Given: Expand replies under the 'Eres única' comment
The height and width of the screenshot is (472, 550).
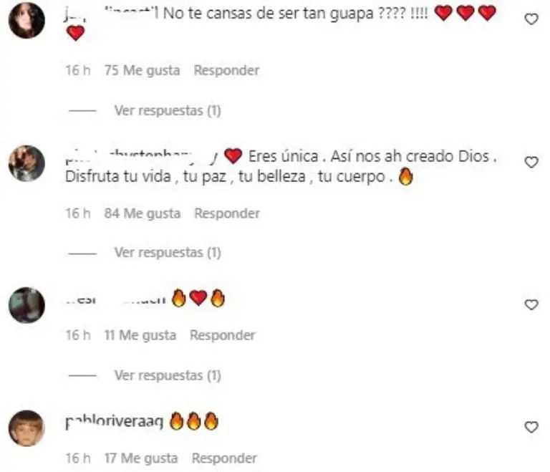Looking at the screenshot, I should pyautogui.click(x=168, y=252).
